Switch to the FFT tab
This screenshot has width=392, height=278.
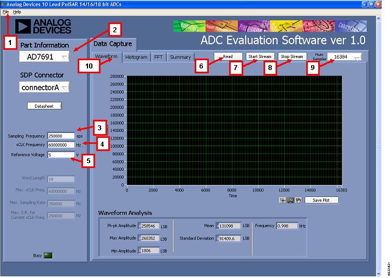click(159, 57)
